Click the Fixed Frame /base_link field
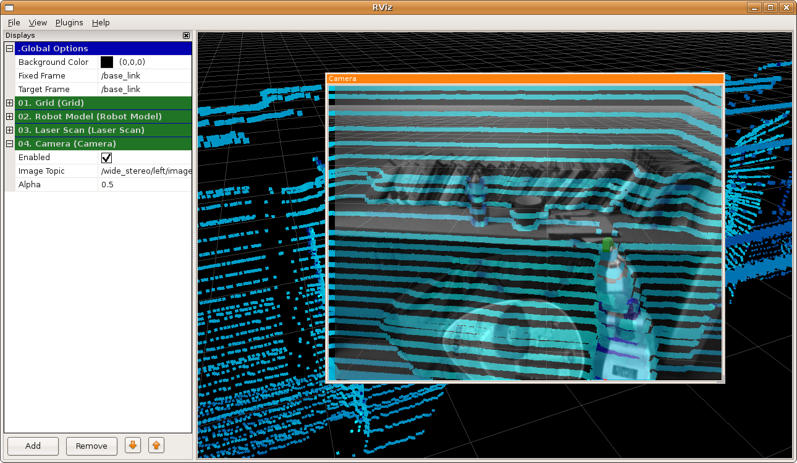The image size is (797, 463). point(145,76)
